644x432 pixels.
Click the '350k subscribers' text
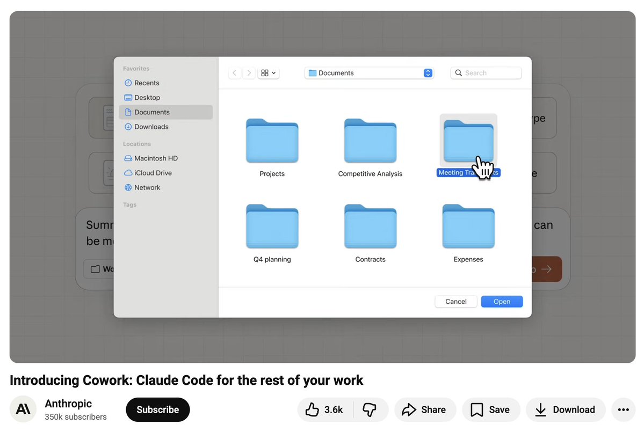(x=76, y=417)
